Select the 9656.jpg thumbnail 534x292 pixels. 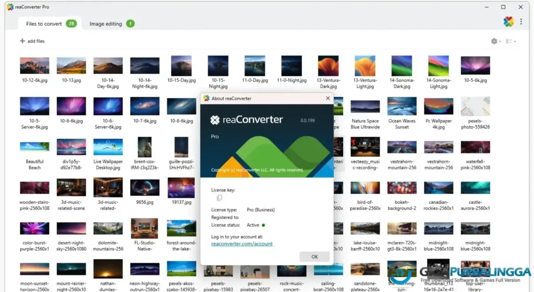pyautogui.click(x=145, y=188)
